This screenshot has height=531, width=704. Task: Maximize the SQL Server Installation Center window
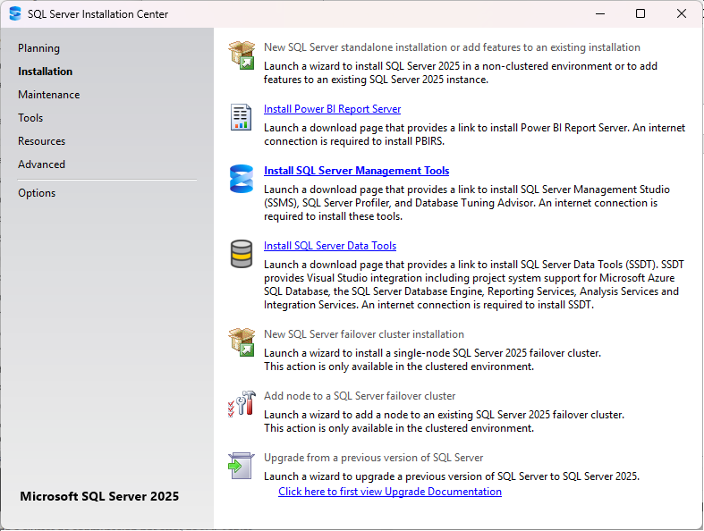click(x=640, y=14)
